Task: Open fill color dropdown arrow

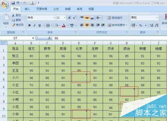Action: (60, 26)
